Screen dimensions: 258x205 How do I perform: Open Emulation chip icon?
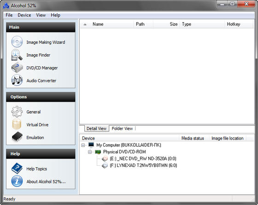point(17,137)
